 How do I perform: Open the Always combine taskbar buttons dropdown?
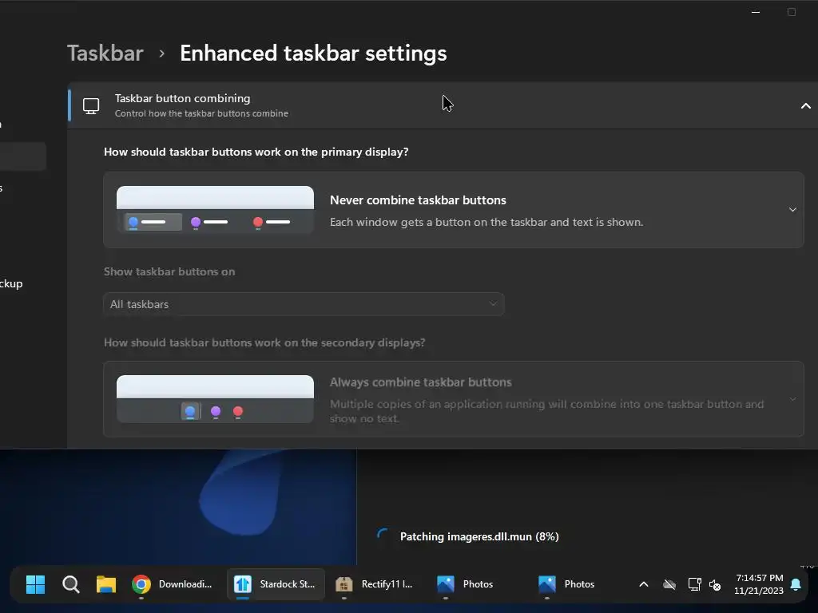click(x=454, y=399)
